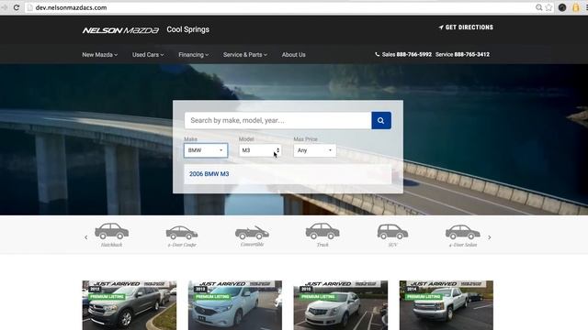Open the Max Price dropdown showing Any
Image resolution: width=588 pixels, height=330 pixels.
(314, 150)
